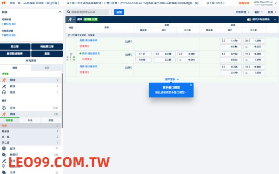The image size is (279, 174).
Task: Collapse the tennis events section chevron
Action: click(x=275, y=20)
